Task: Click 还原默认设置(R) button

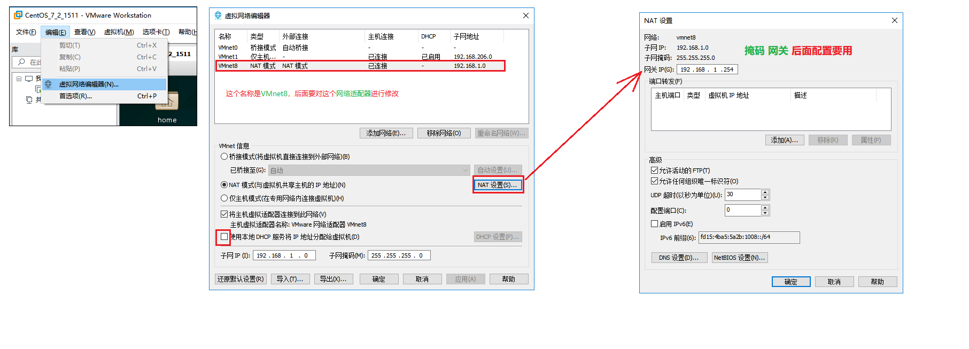Action: click(241, 279)
